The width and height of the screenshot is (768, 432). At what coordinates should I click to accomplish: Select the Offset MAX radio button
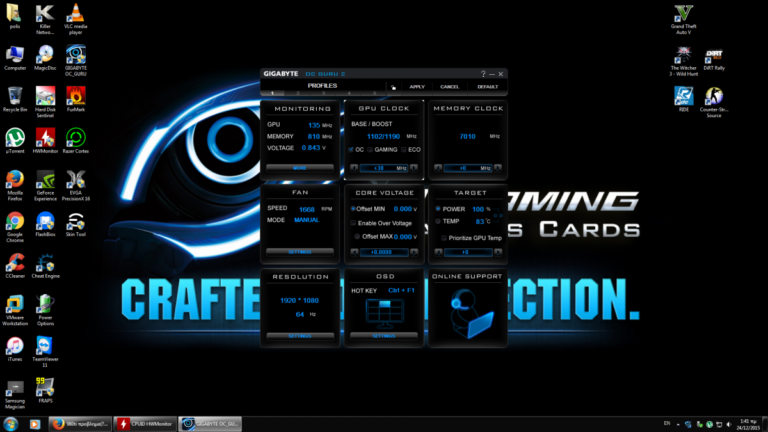[x=357, y=236]
